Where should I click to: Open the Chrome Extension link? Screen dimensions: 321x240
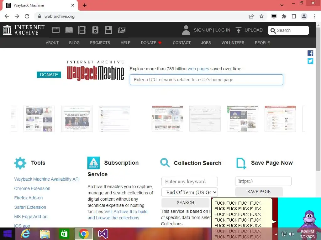pos(32,188)
